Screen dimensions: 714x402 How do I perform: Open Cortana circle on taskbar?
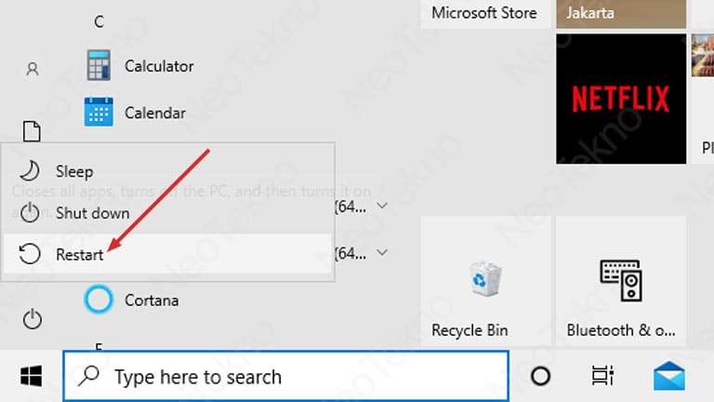[x=540, y=376]
